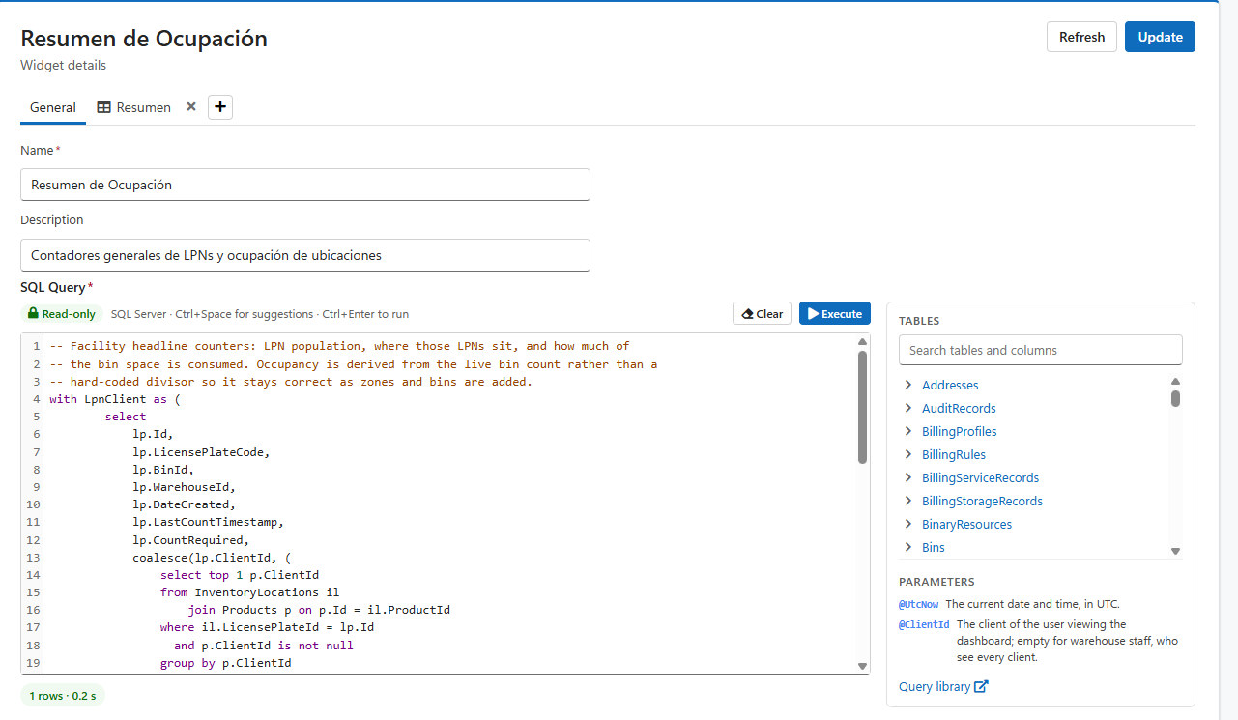Image resolution: width=1238 pixels, height=720 pixels.
Task: Click the tables list scroll-up arrow
Action: (1175, 381)
